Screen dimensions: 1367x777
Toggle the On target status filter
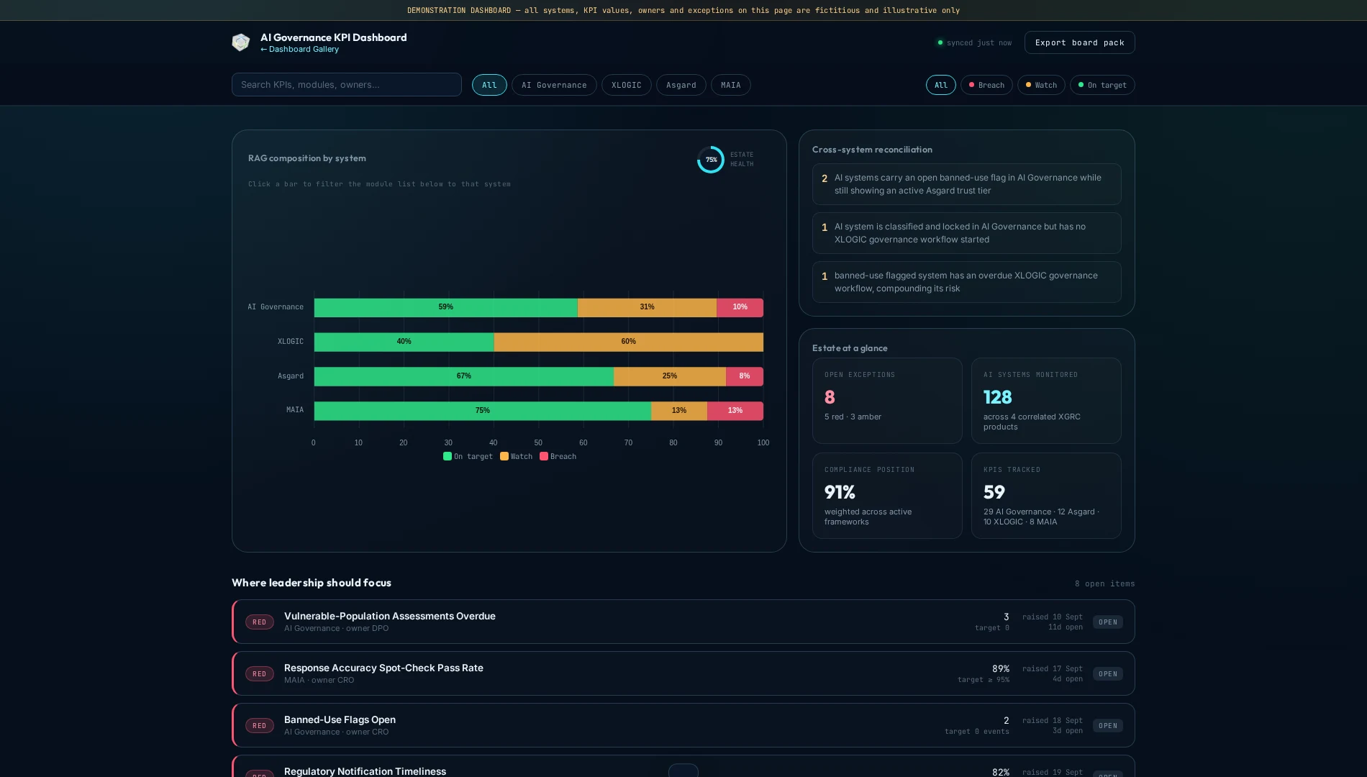1102,85
